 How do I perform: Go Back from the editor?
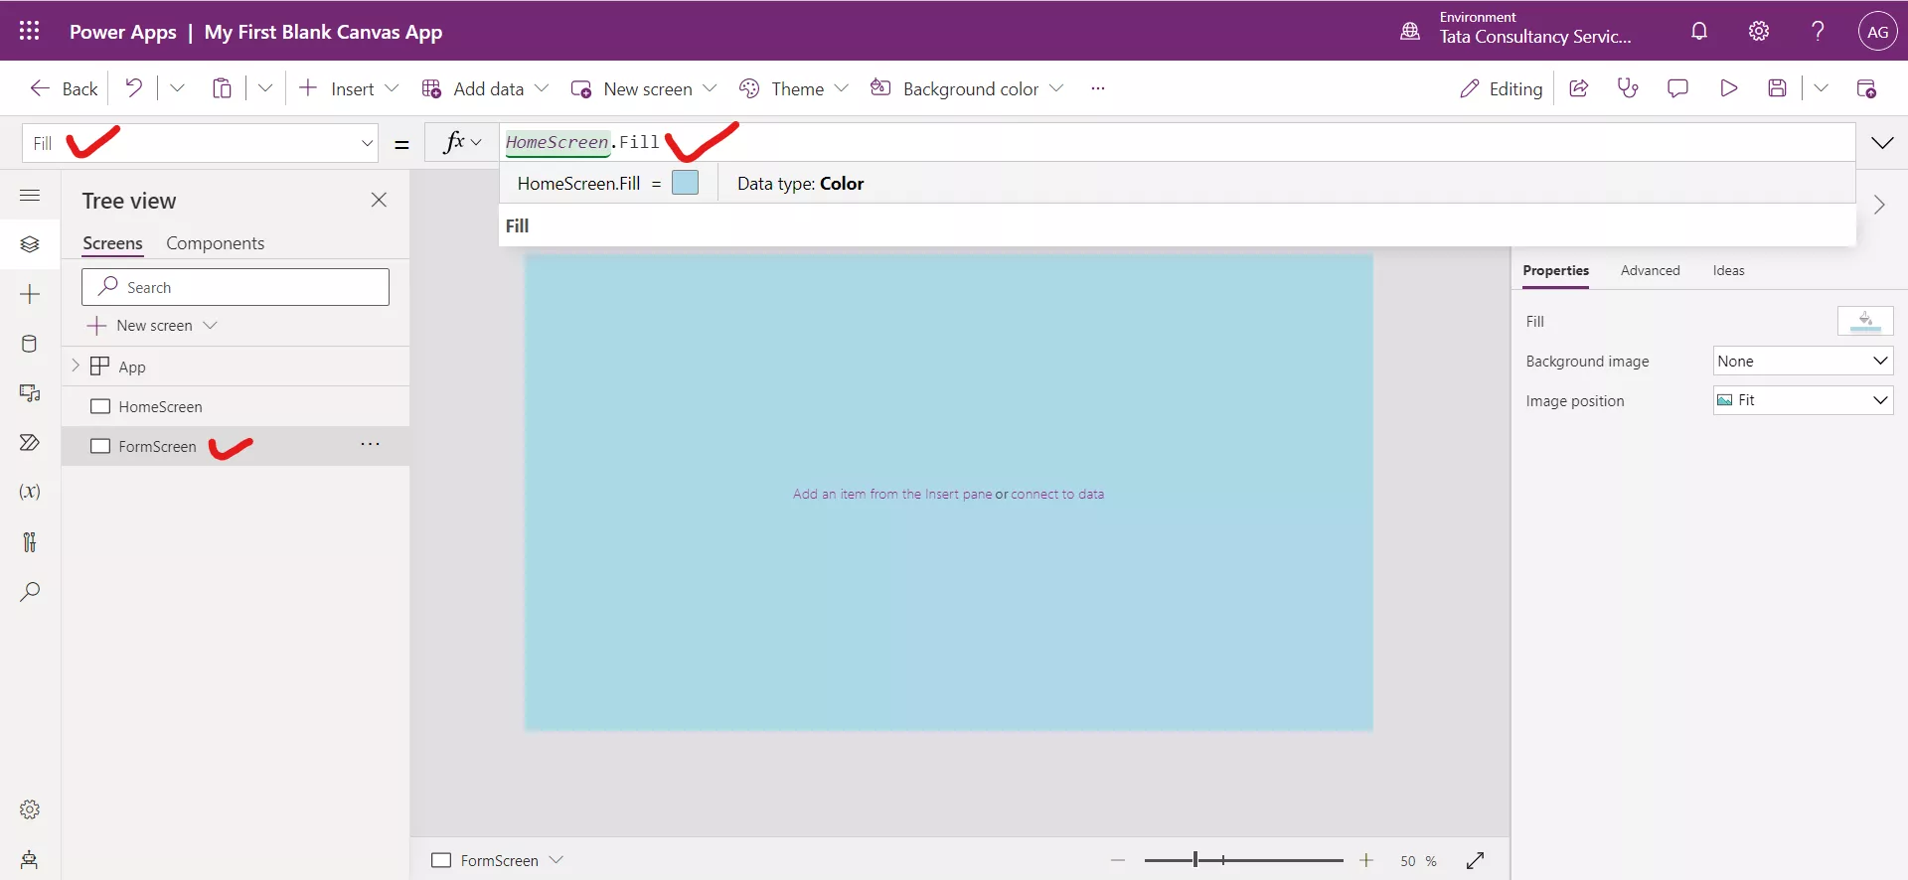(64, 88)
